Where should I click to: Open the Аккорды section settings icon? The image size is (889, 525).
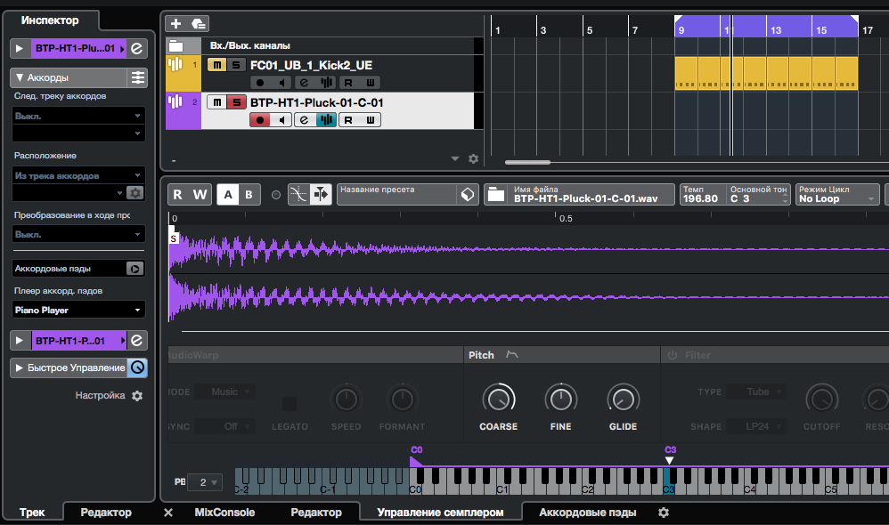pos(137,77)
